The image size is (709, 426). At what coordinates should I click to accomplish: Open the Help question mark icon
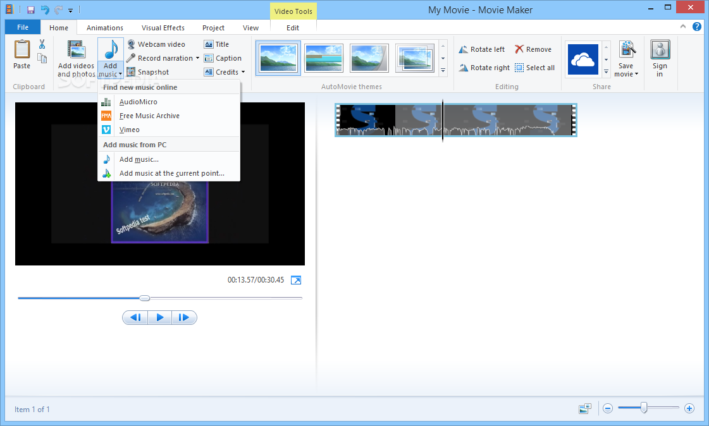[x=697, y=27]
